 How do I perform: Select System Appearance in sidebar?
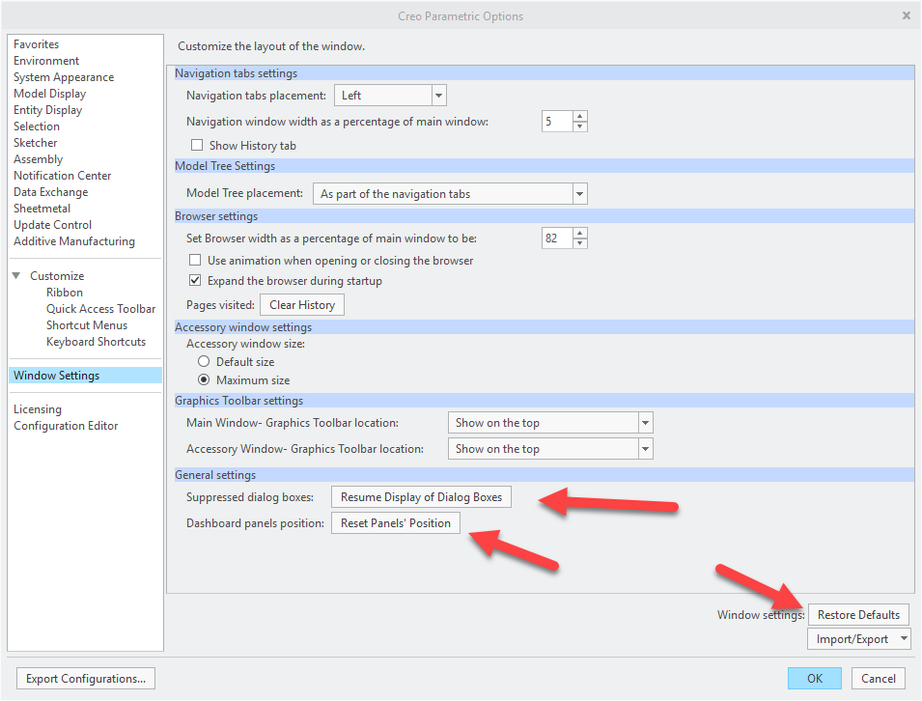point(64,77)
